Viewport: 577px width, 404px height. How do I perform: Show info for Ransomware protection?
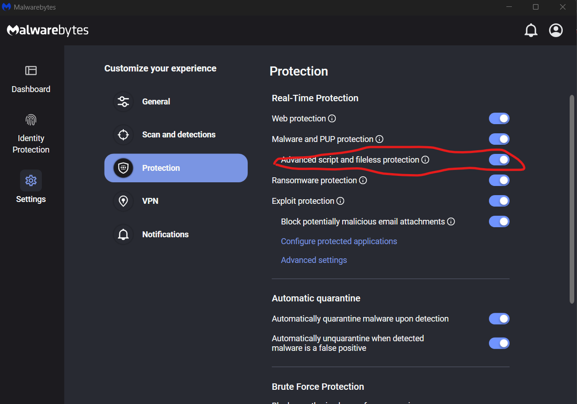point(363,180)
